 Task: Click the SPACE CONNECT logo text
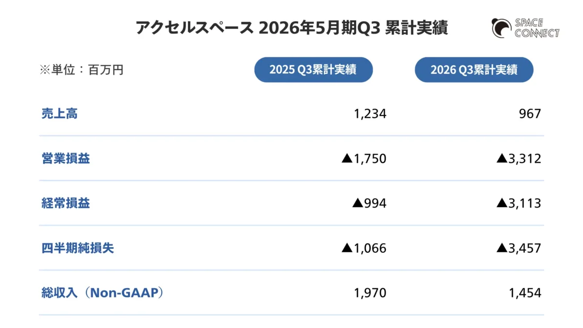(536, 28)
